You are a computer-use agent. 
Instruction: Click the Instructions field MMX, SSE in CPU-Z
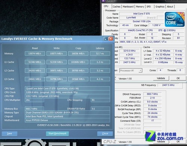pyautogui.click(x=152, y=42)
